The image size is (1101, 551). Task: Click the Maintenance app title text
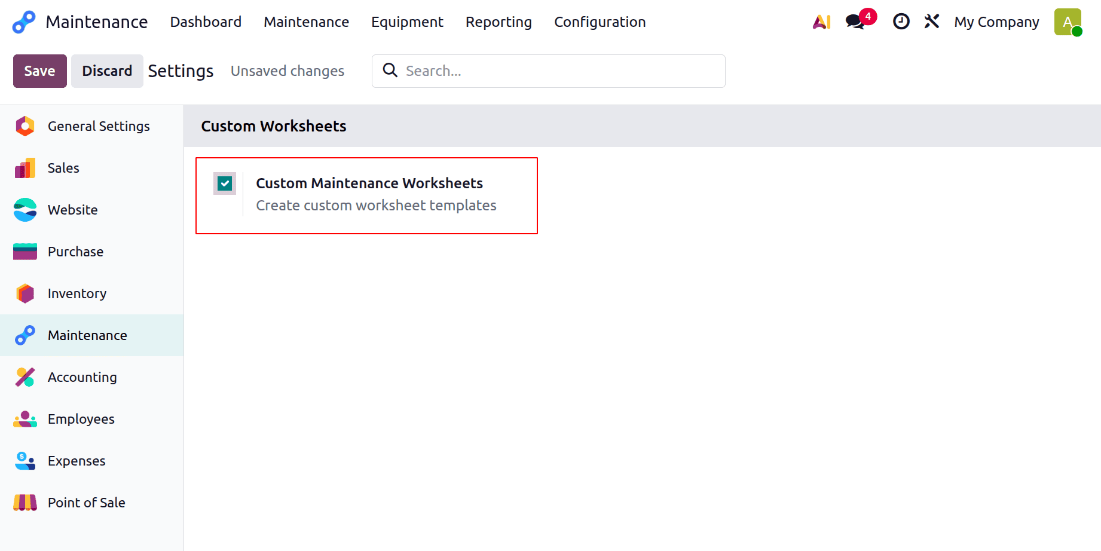(97, 22)
